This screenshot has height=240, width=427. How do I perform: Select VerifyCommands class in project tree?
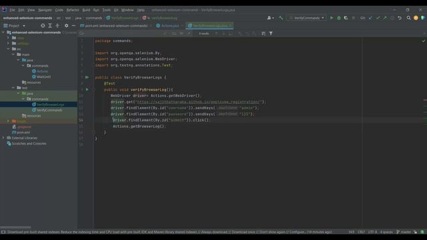coord(49,110)
